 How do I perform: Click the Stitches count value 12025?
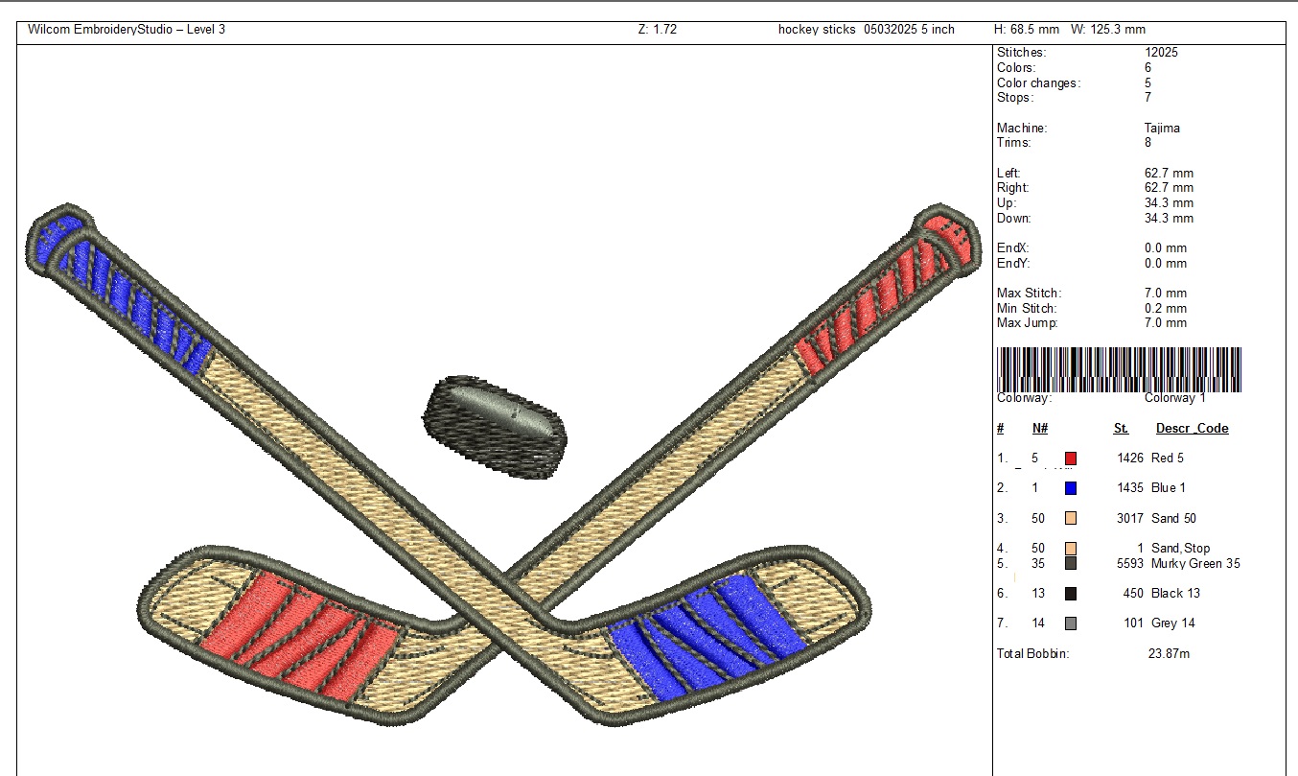[1161, 53]
